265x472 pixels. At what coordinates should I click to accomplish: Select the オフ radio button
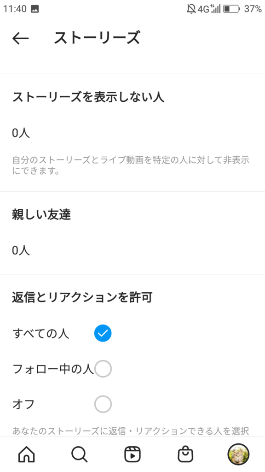[103, 404]
